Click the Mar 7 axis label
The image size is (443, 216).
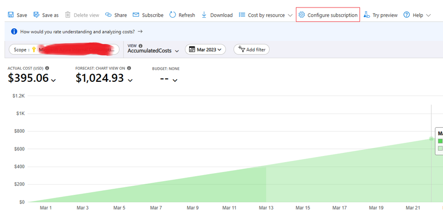156,208
